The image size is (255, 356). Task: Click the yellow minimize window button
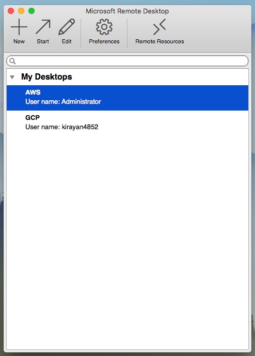(x=21, y=11)
